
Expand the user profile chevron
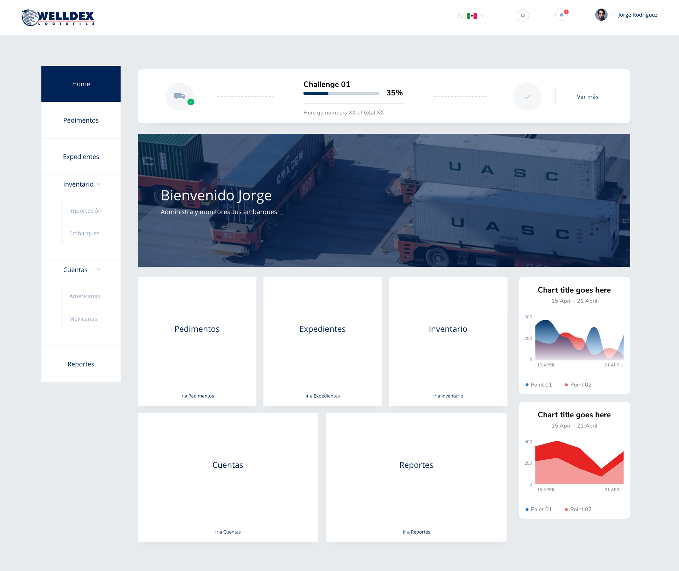(613, 15)
